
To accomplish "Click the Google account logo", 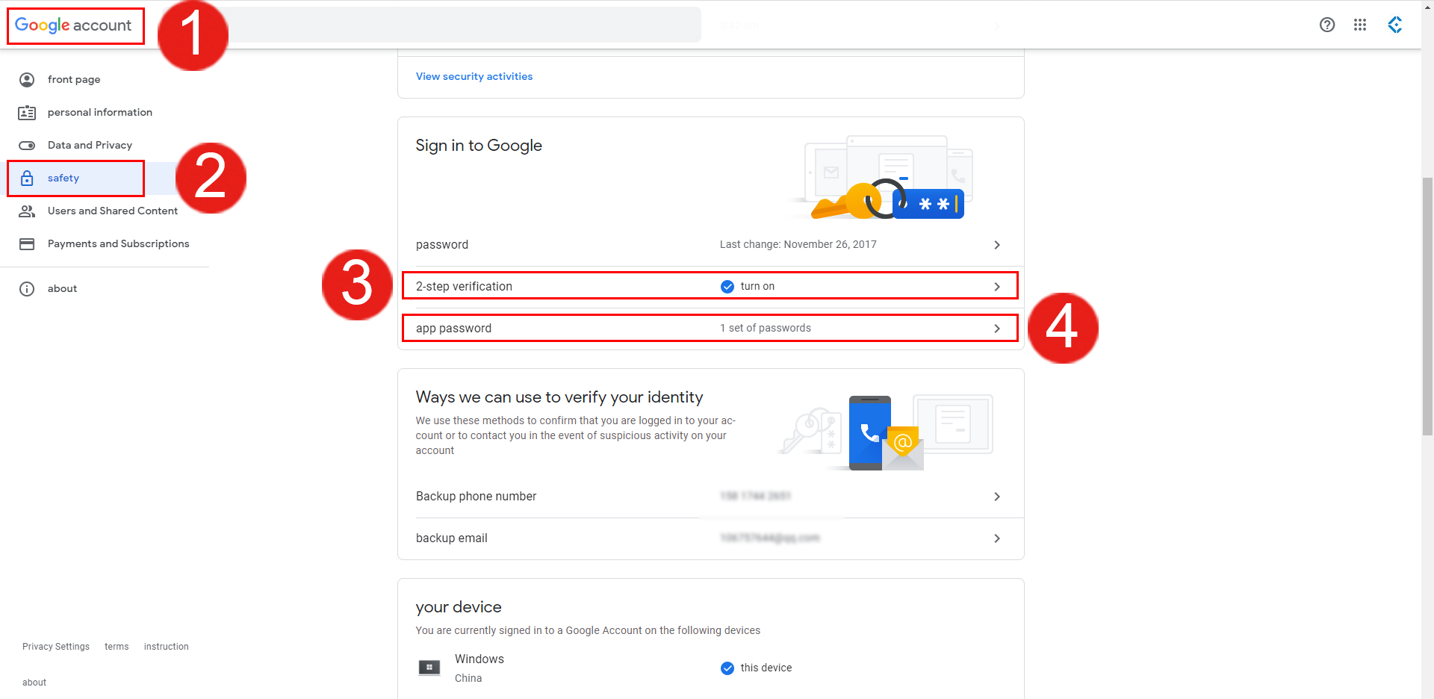I will pyautogui.click(x=73, y=25).
